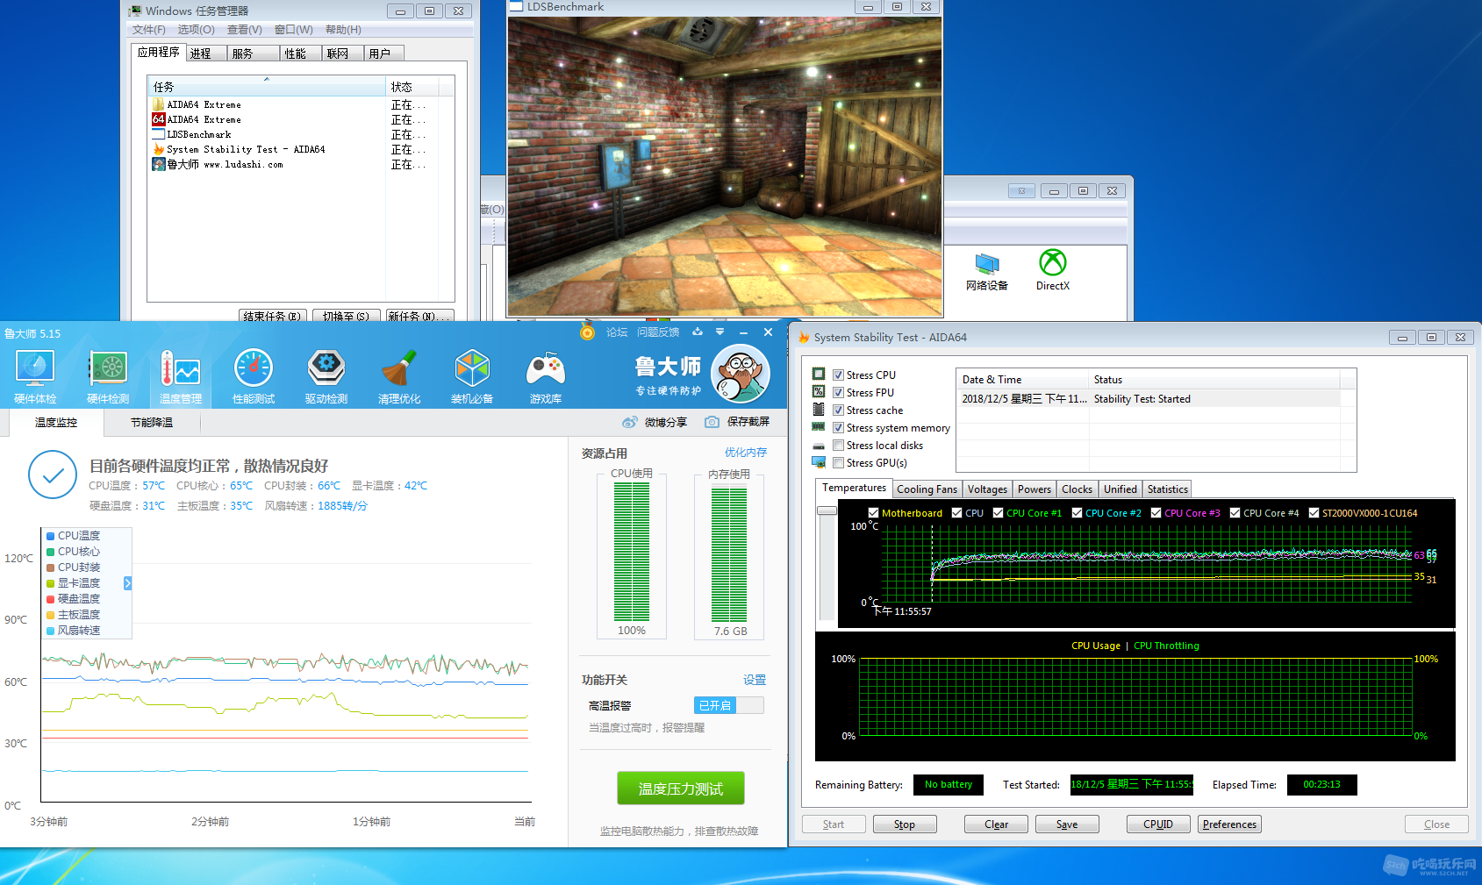The image size is (1482, 885).
Task: Click the AIDA64 flame icon in title bar
Action: click(x=804, y=337)
